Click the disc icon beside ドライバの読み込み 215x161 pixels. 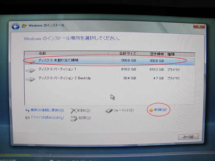tap(28, 118)
